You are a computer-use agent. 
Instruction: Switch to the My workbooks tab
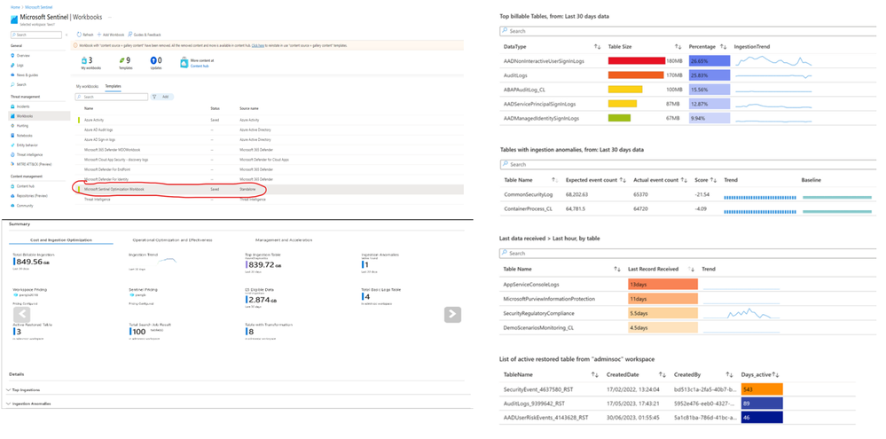88,86
